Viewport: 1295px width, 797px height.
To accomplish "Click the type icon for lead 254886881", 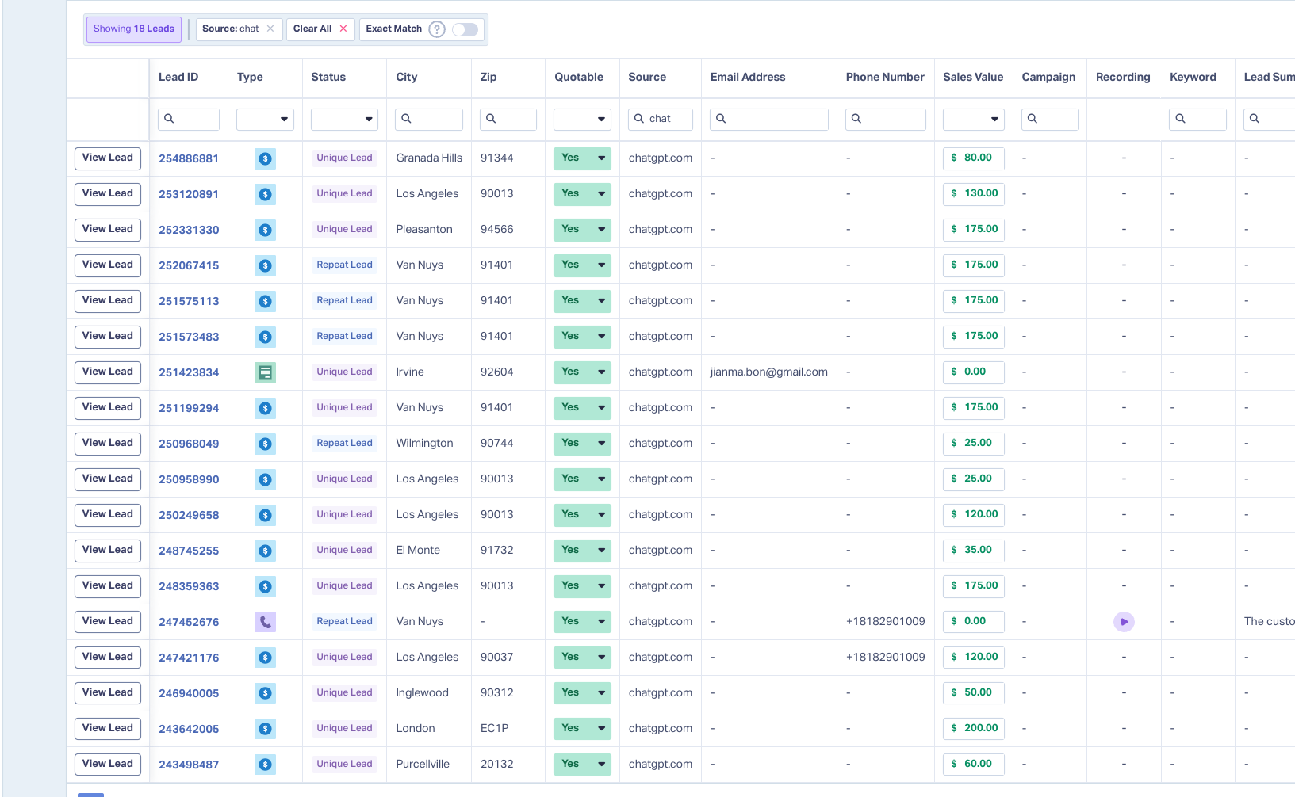I will pyautogui.click(x=265, y=158).
